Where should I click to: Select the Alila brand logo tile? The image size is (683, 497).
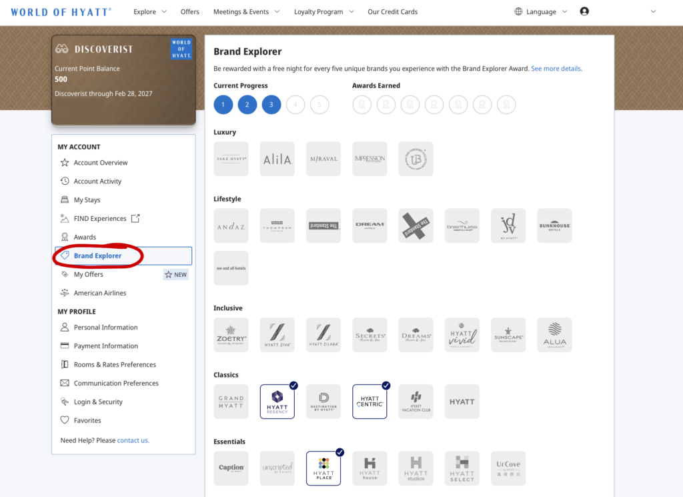coord(277,159)
